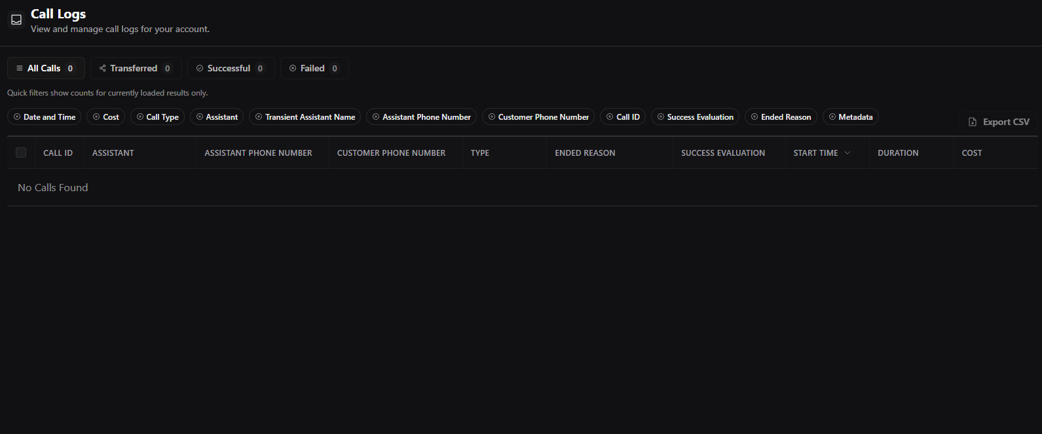Open the Assistant filter chip
1042x434 pixels.
coord(217,117)
